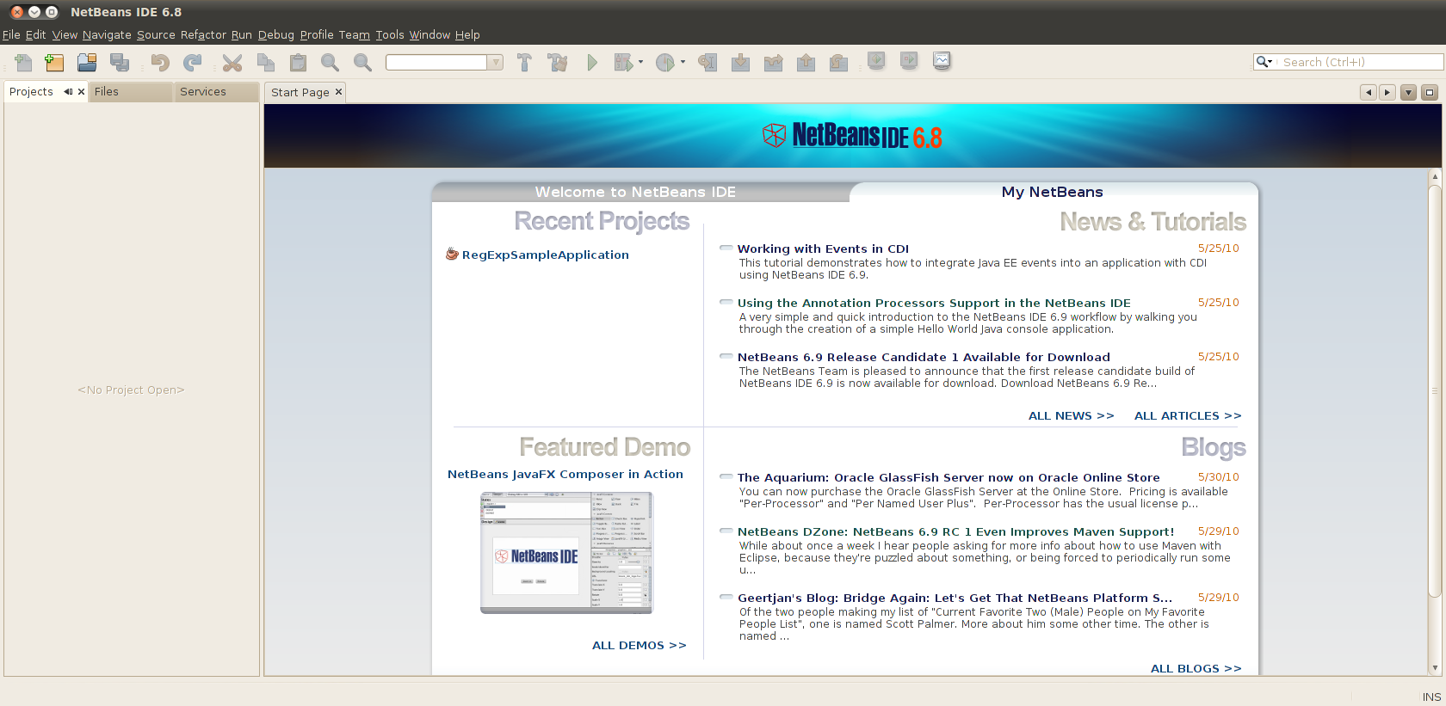
Task: Click the Undo toolbar icon
Action: point(160,63)
